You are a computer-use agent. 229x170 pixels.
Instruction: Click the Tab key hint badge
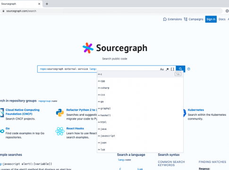(178, 74)
